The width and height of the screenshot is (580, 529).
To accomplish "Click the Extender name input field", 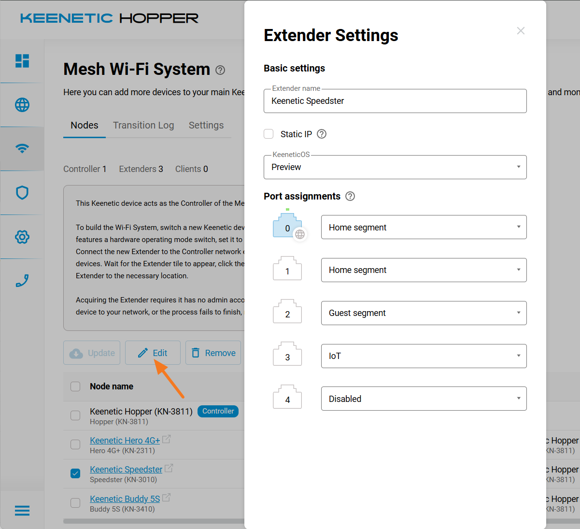I will (x=395, y=101).
